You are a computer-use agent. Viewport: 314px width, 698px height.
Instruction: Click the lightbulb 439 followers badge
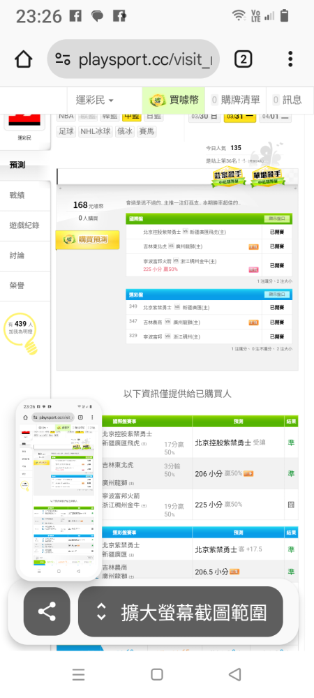tap(21, 332)
